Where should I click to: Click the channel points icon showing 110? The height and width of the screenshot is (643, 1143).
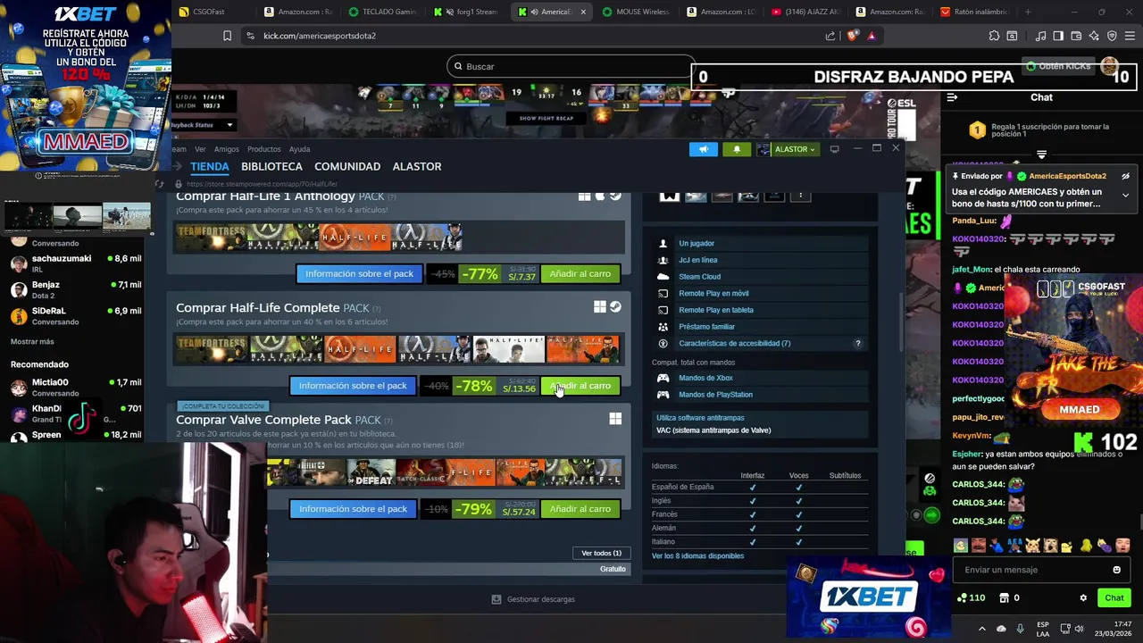pyautogui.click(x=963, y=597)
